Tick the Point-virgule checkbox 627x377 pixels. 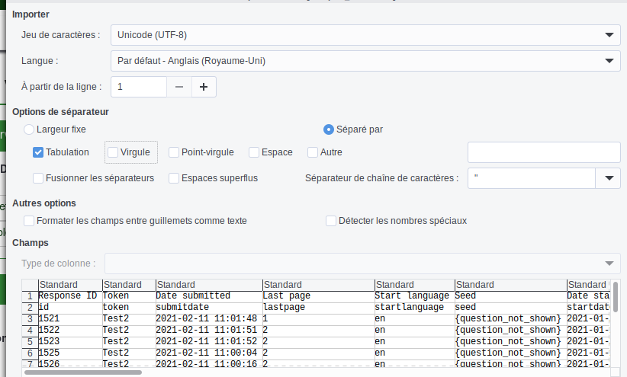174,152
